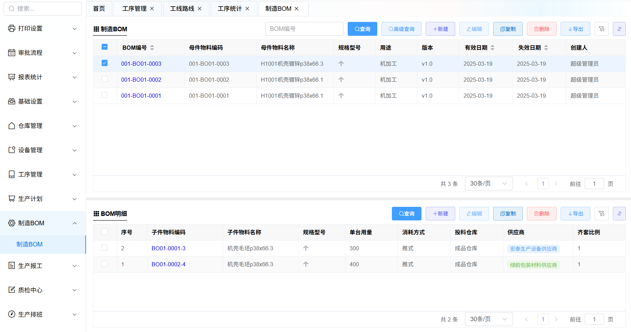
Task: Check row 001-BO01-0002 checkbox
Action: pyautogui.click(x=104, y=79)
